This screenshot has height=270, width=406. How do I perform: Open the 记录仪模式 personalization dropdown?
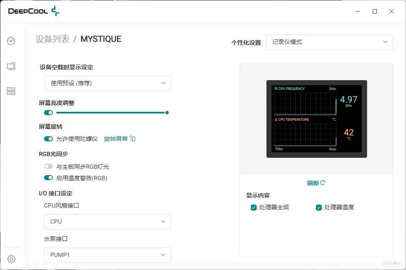(x=329, y=42)
